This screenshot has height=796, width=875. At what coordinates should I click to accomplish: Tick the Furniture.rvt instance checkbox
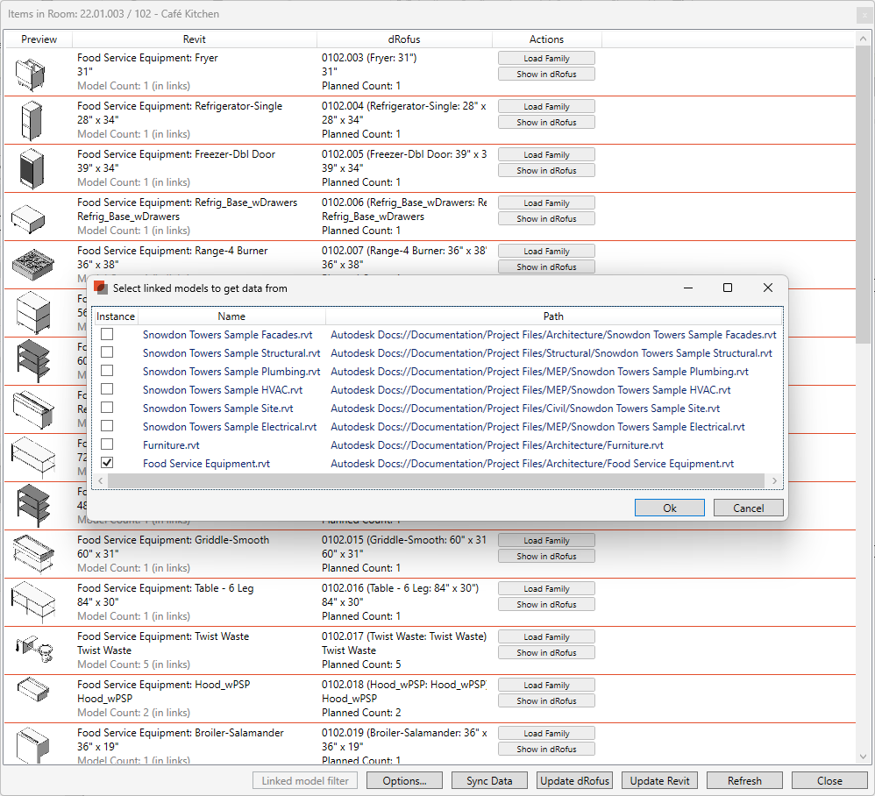coord(107,445)
